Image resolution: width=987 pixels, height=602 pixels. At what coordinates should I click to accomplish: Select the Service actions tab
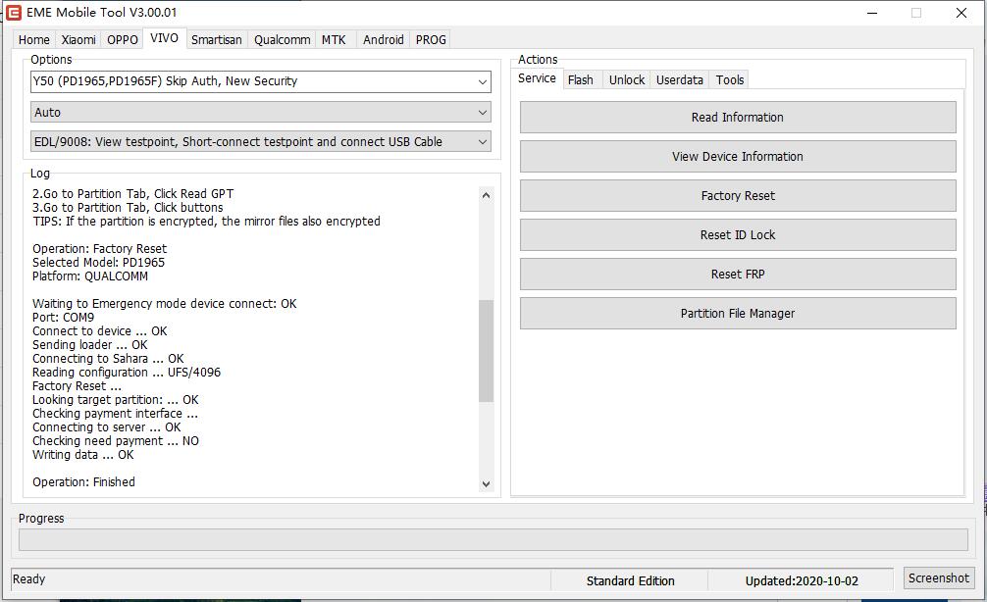537,78
